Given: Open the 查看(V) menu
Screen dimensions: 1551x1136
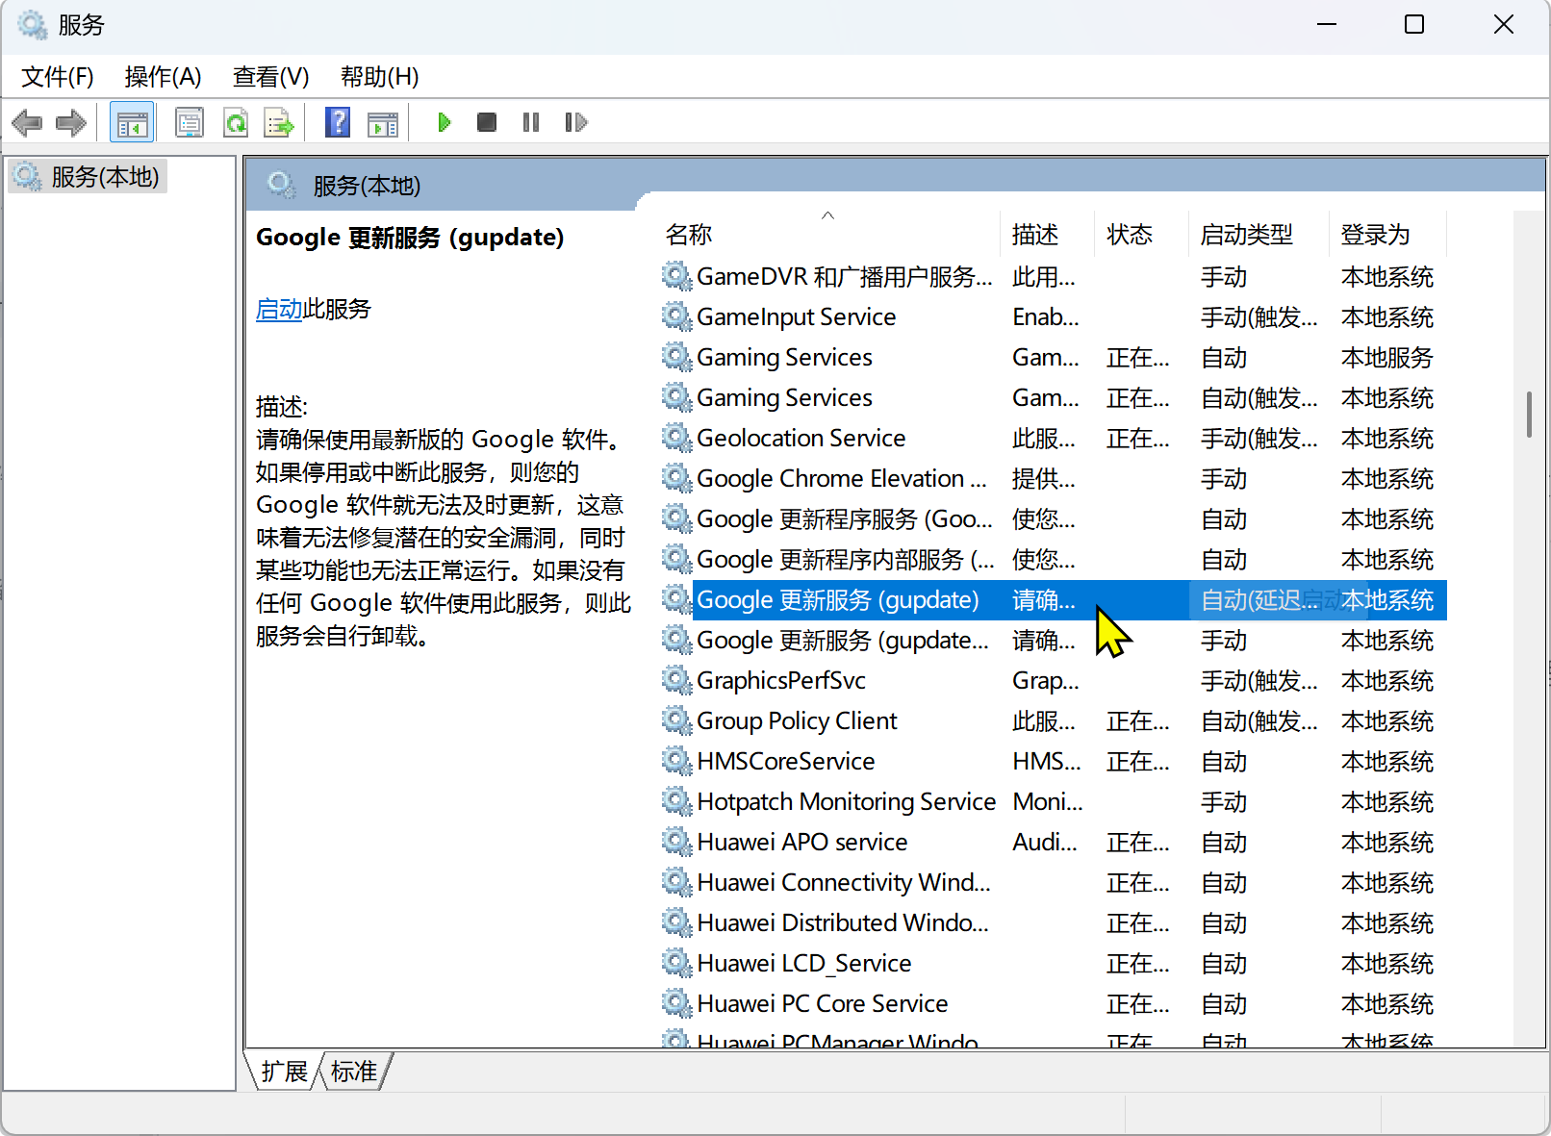Looking at the screenshot, I should [270, 77].
